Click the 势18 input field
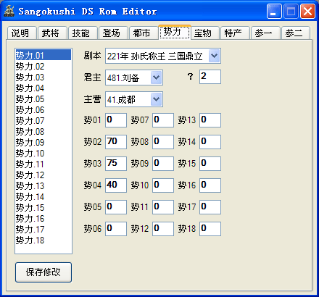The height and width of the screenshot is (297, 319). point(210,229)
